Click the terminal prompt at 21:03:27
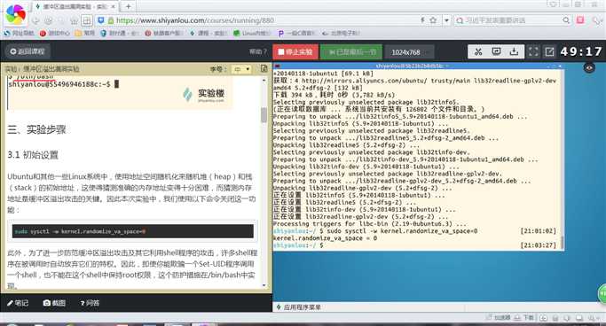Screen dimensions: 606x326 pyautogui.click(x=414, y=245)
